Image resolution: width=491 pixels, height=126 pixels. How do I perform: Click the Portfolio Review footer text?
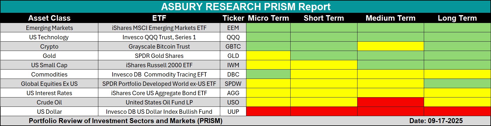tap(125, 121)
